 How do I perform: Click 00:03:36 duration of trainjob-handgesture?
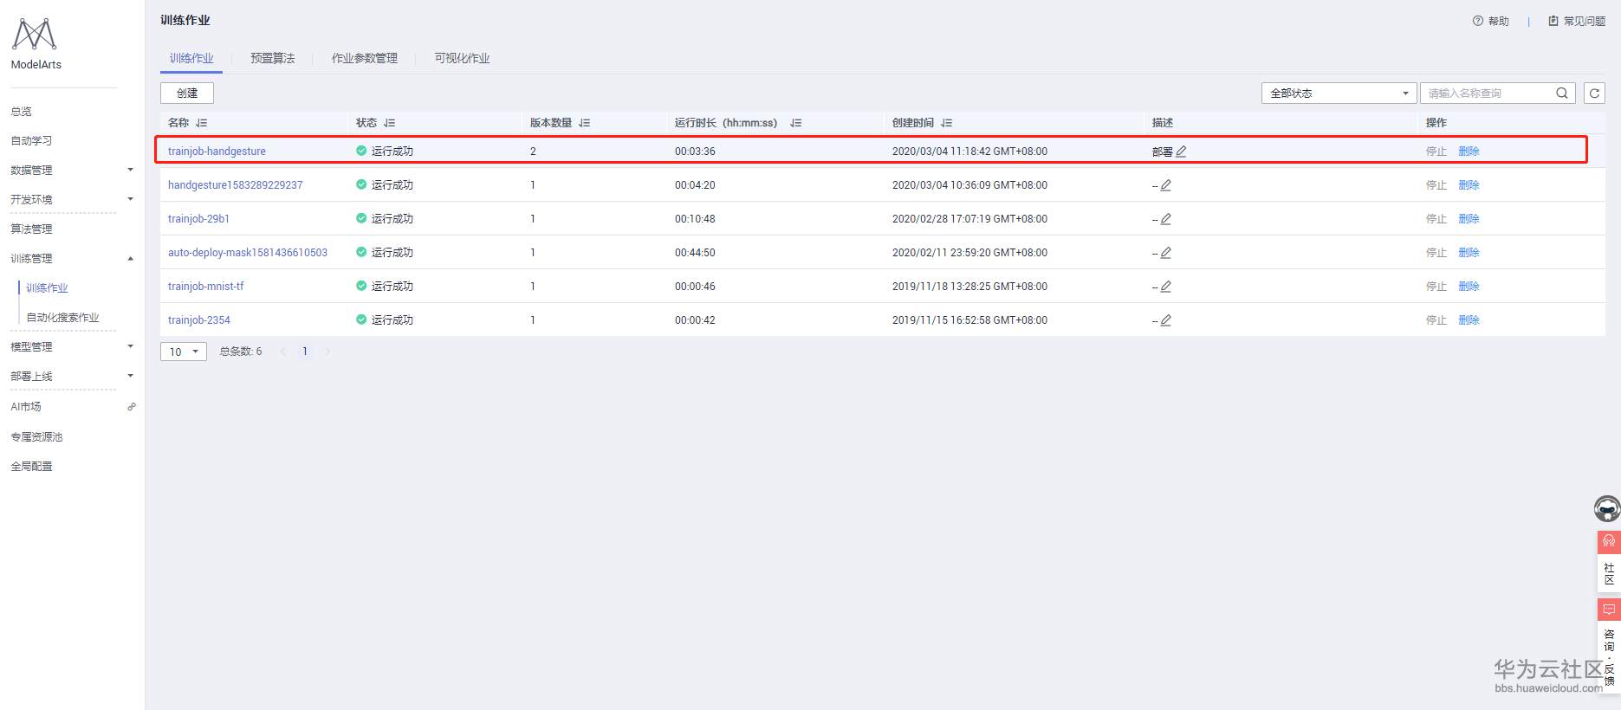695,152
